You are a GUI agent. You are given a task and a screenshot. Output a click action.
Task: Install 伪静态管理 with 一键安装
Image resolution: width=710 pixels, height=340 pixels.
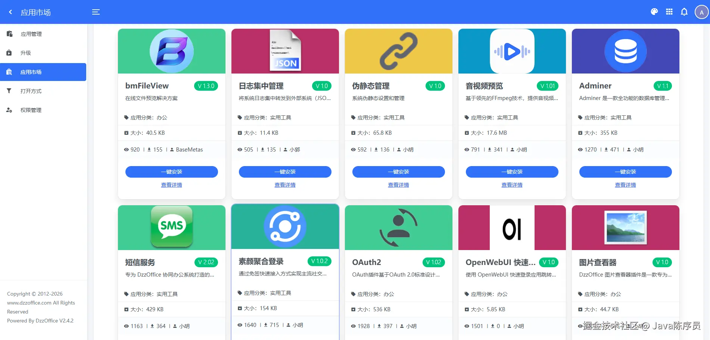click(399, 172)
